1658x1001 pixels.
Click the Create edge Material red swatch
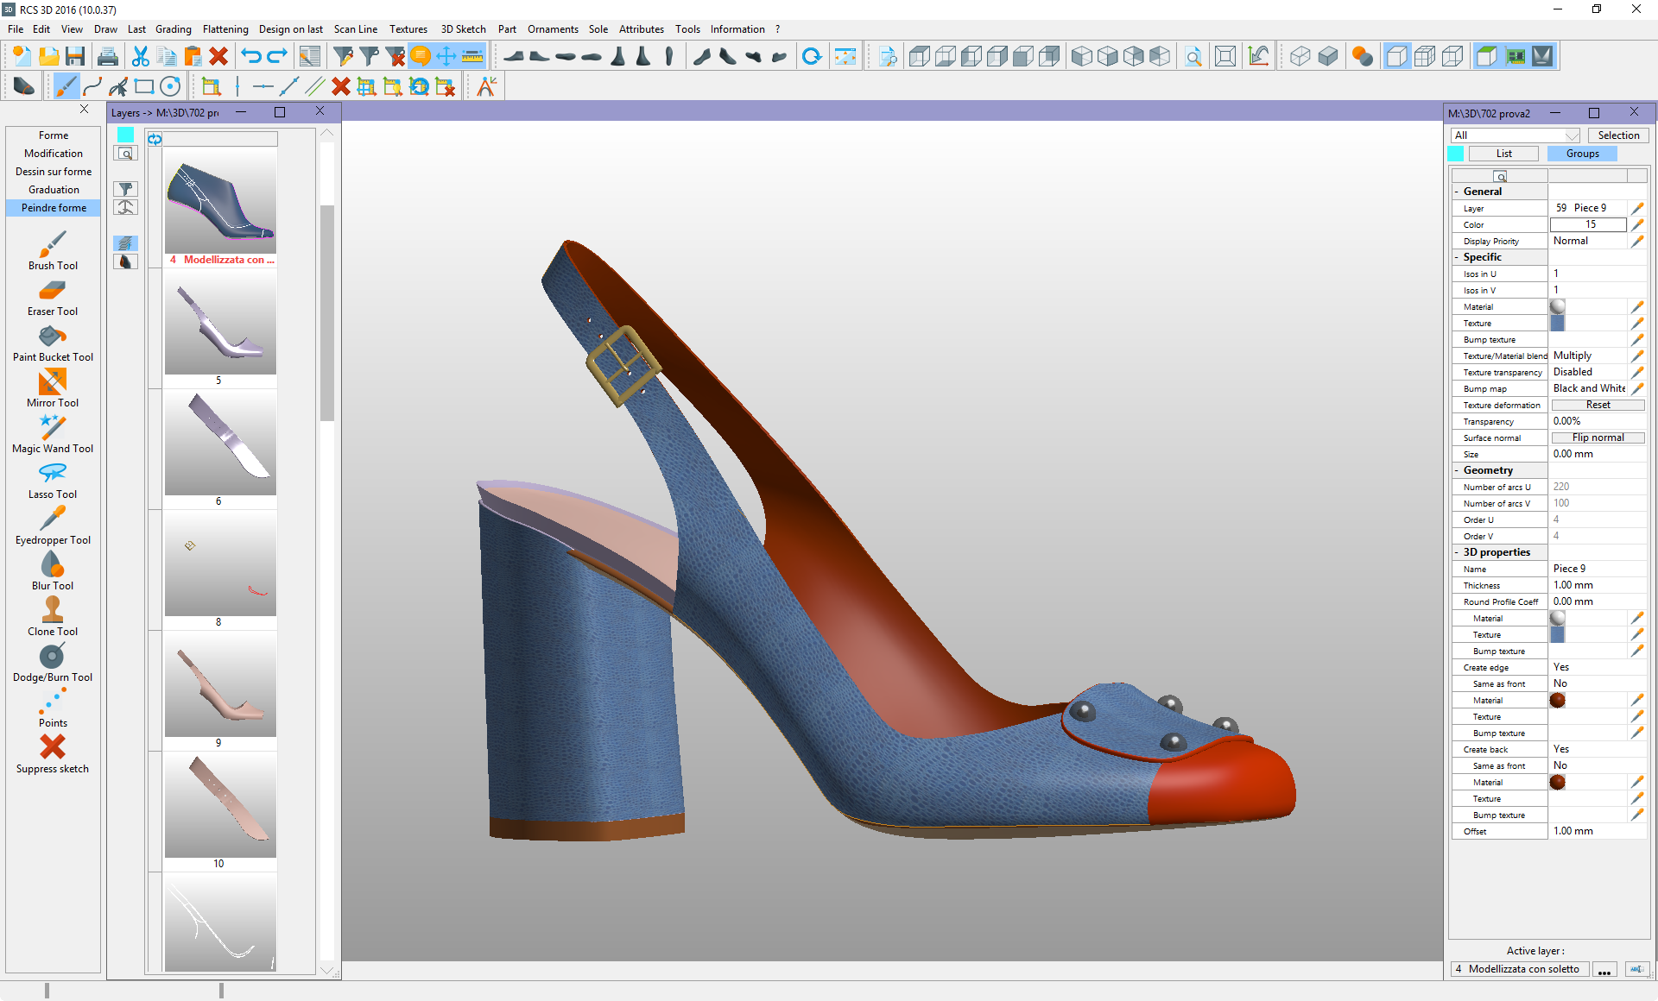1558,700
